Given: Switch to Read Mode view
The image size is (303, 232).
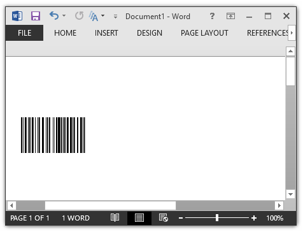Looking at the screenshot, I should (x=115, y=218).
